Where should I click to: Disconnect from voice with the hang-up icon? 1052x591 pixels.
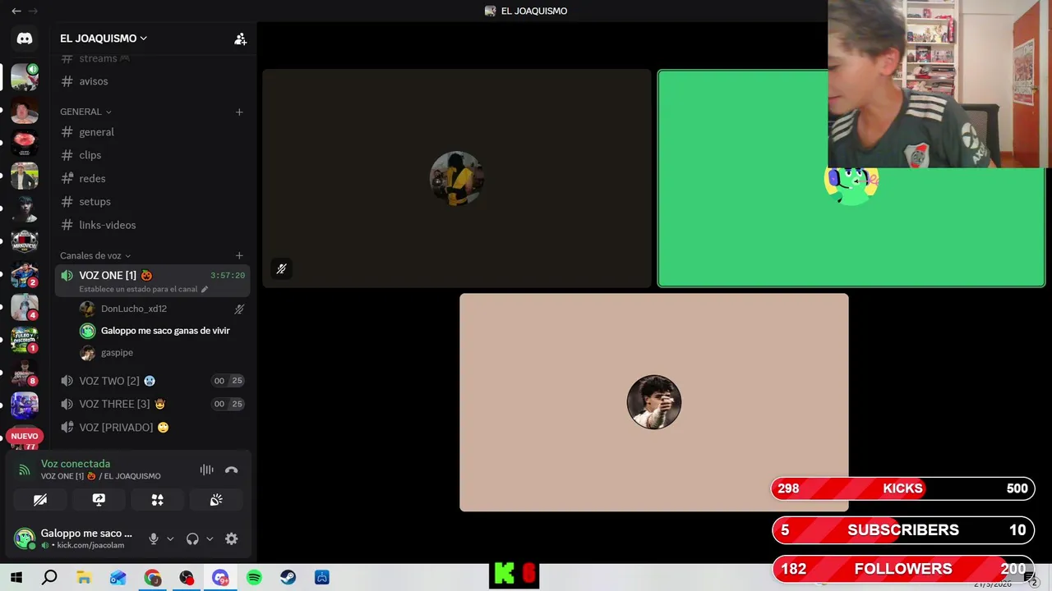tap(232, 470)
